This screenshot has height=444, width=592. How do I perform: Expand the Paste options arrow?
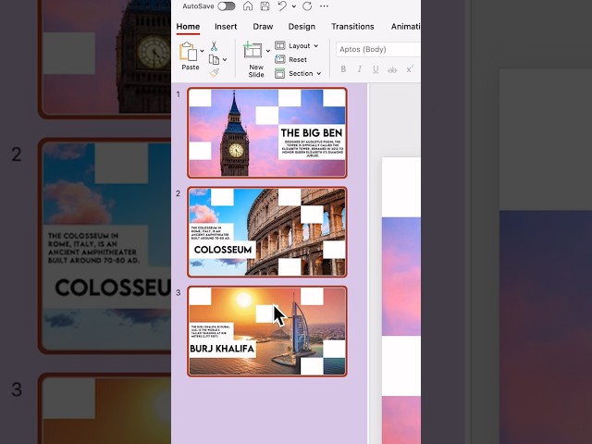[202, 51]
